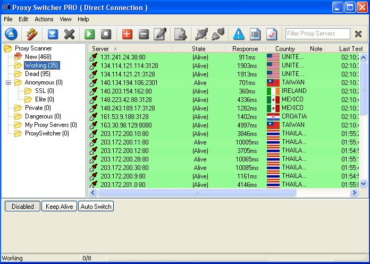Select the Dangerous (0) folder
Image resolution: width=370 pixels, height=264 pixels.
(43, 116)
